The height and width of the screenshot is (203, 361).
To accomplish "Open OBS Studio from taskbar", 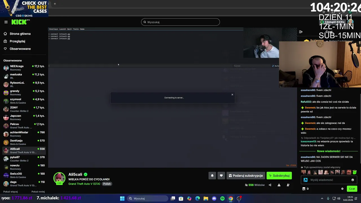I will click(239, 198).
